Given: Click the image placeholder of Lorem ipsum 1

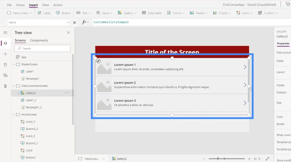Looking at the screenshot, I should 104,67.
